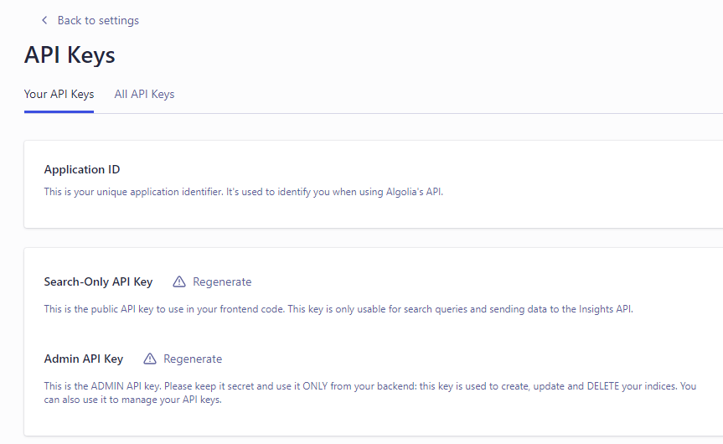Switch to the All API Keys tab
The width and height of the screenshot is (723, 444).
tap(144, 94)
